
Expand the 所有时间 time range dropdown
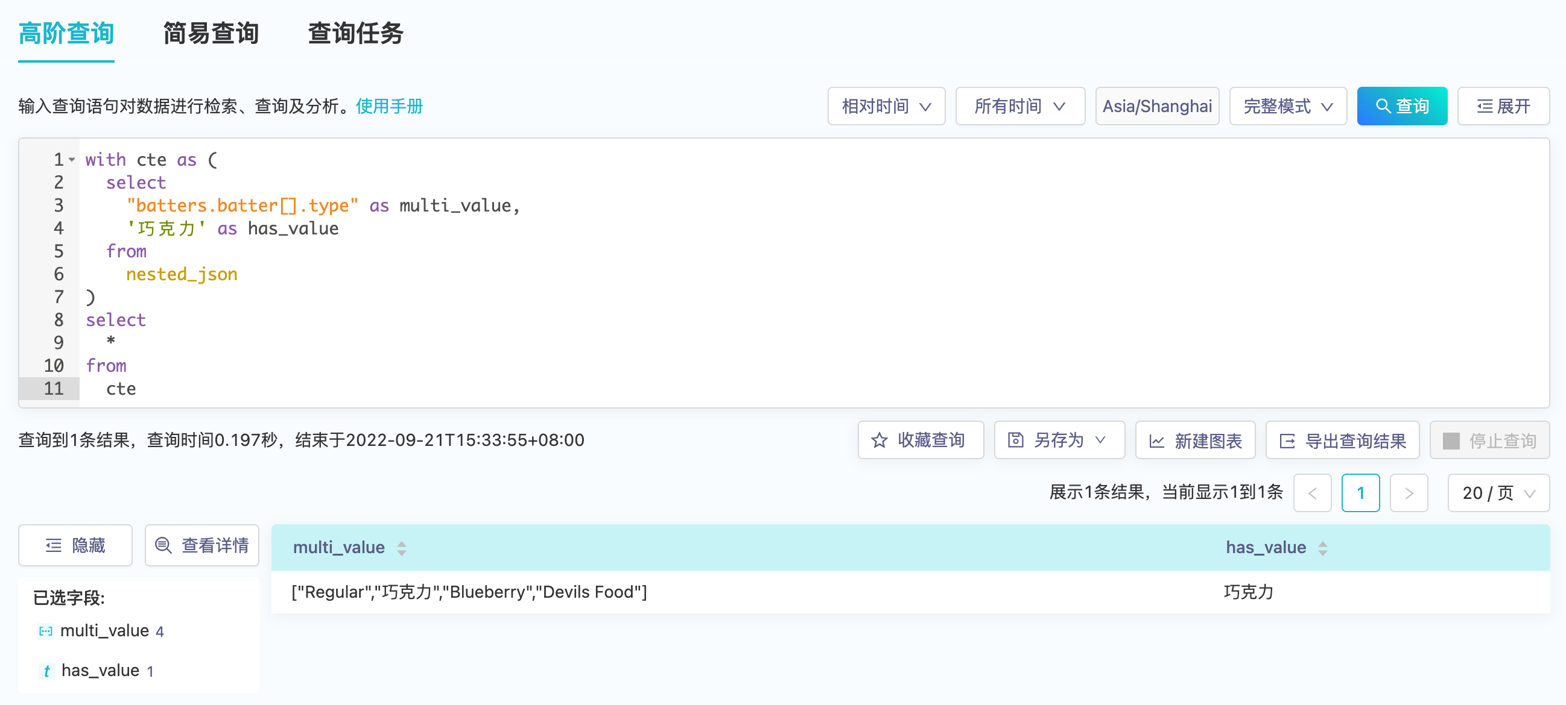[x=1020, y=106]
